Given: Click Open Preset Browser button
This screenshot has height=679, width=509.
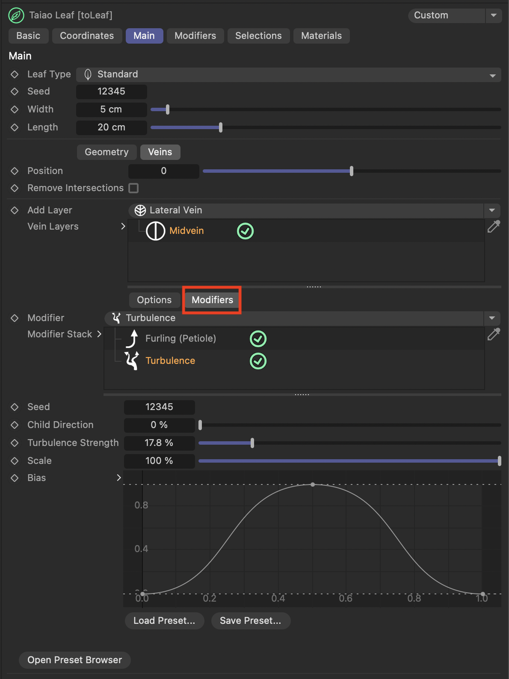Looking at the screenshot, I should coord(75,660).
